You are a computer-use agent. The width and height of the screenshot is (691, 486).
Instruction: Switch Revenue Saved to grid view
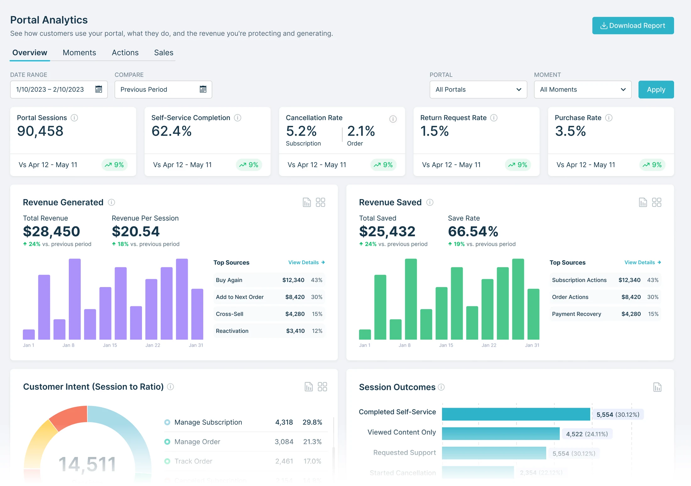[656, 202]
